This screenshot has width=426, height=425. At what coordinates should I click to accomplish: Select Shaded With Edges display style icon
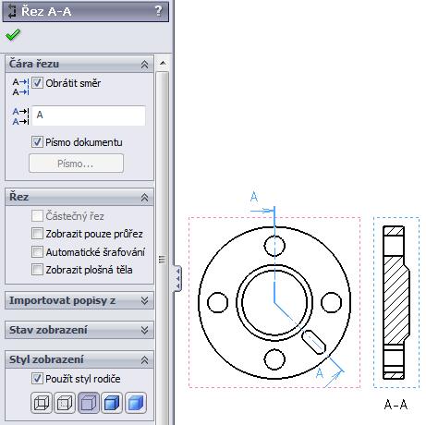point(112,403)
